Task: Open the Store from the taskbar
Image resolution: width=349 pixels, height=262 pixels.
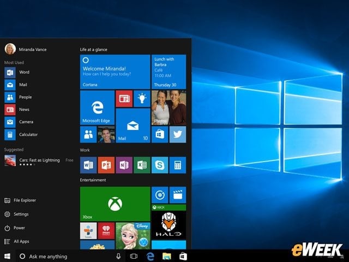Action: (x=183, y=256)
